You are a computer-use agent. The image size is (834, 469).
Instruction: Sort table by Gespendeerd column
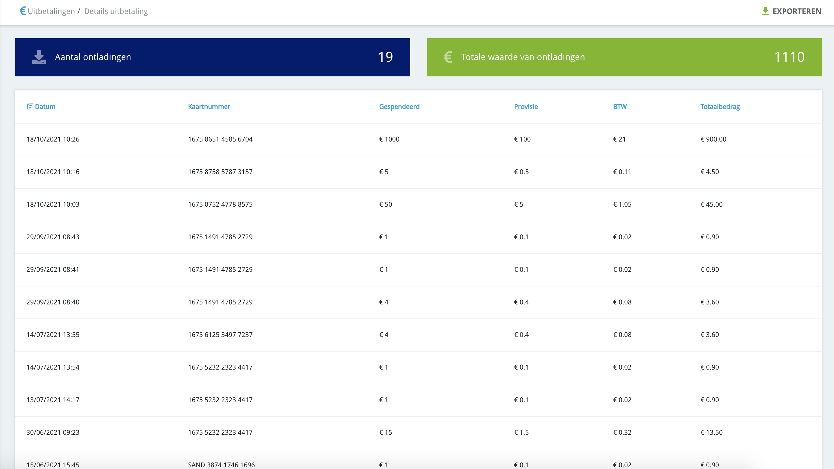pyautogui.click(x=399, y=107)
